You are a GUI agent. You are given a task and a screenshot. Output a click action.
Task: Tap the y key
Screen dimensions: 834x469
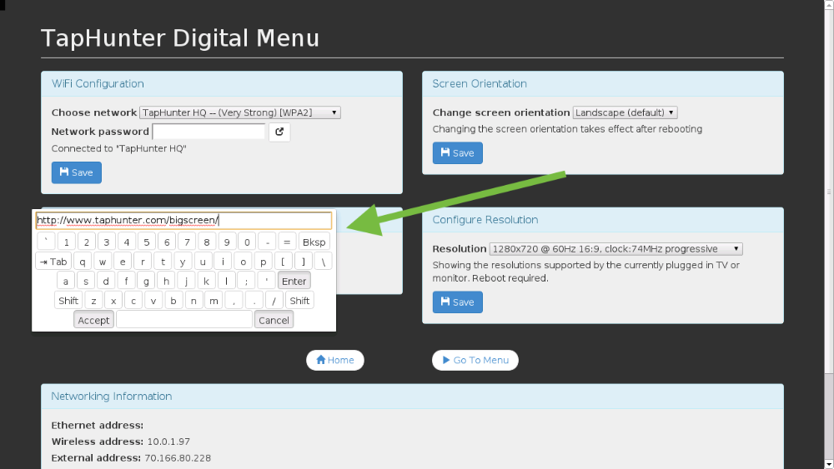183,262
